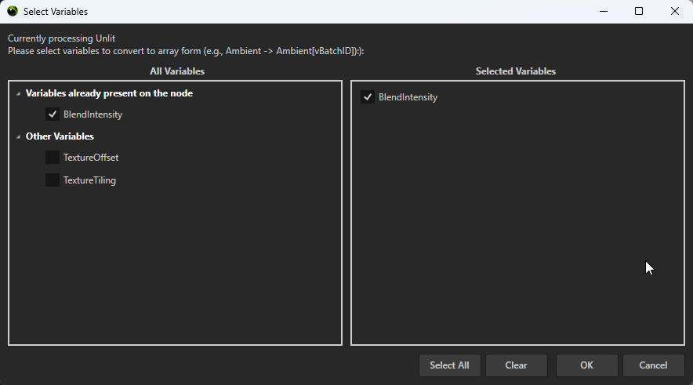Click the Other Variables heading
The image size is (693, 385).
coord(60,136)
